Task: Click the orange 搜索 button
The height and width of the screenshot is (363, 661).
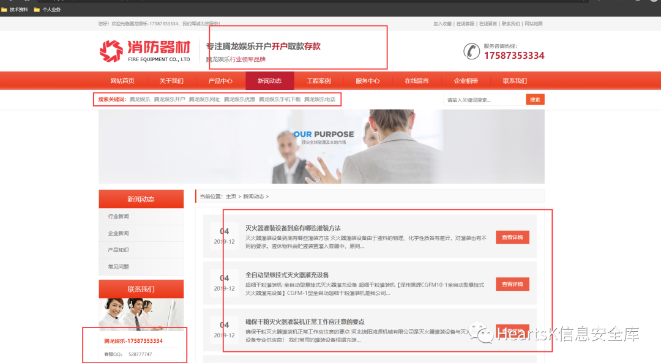Action: pyautogui.click(x=535, y=100)
